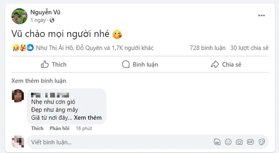Open Nguyễn Vũ profile name link

coord(45,12)
